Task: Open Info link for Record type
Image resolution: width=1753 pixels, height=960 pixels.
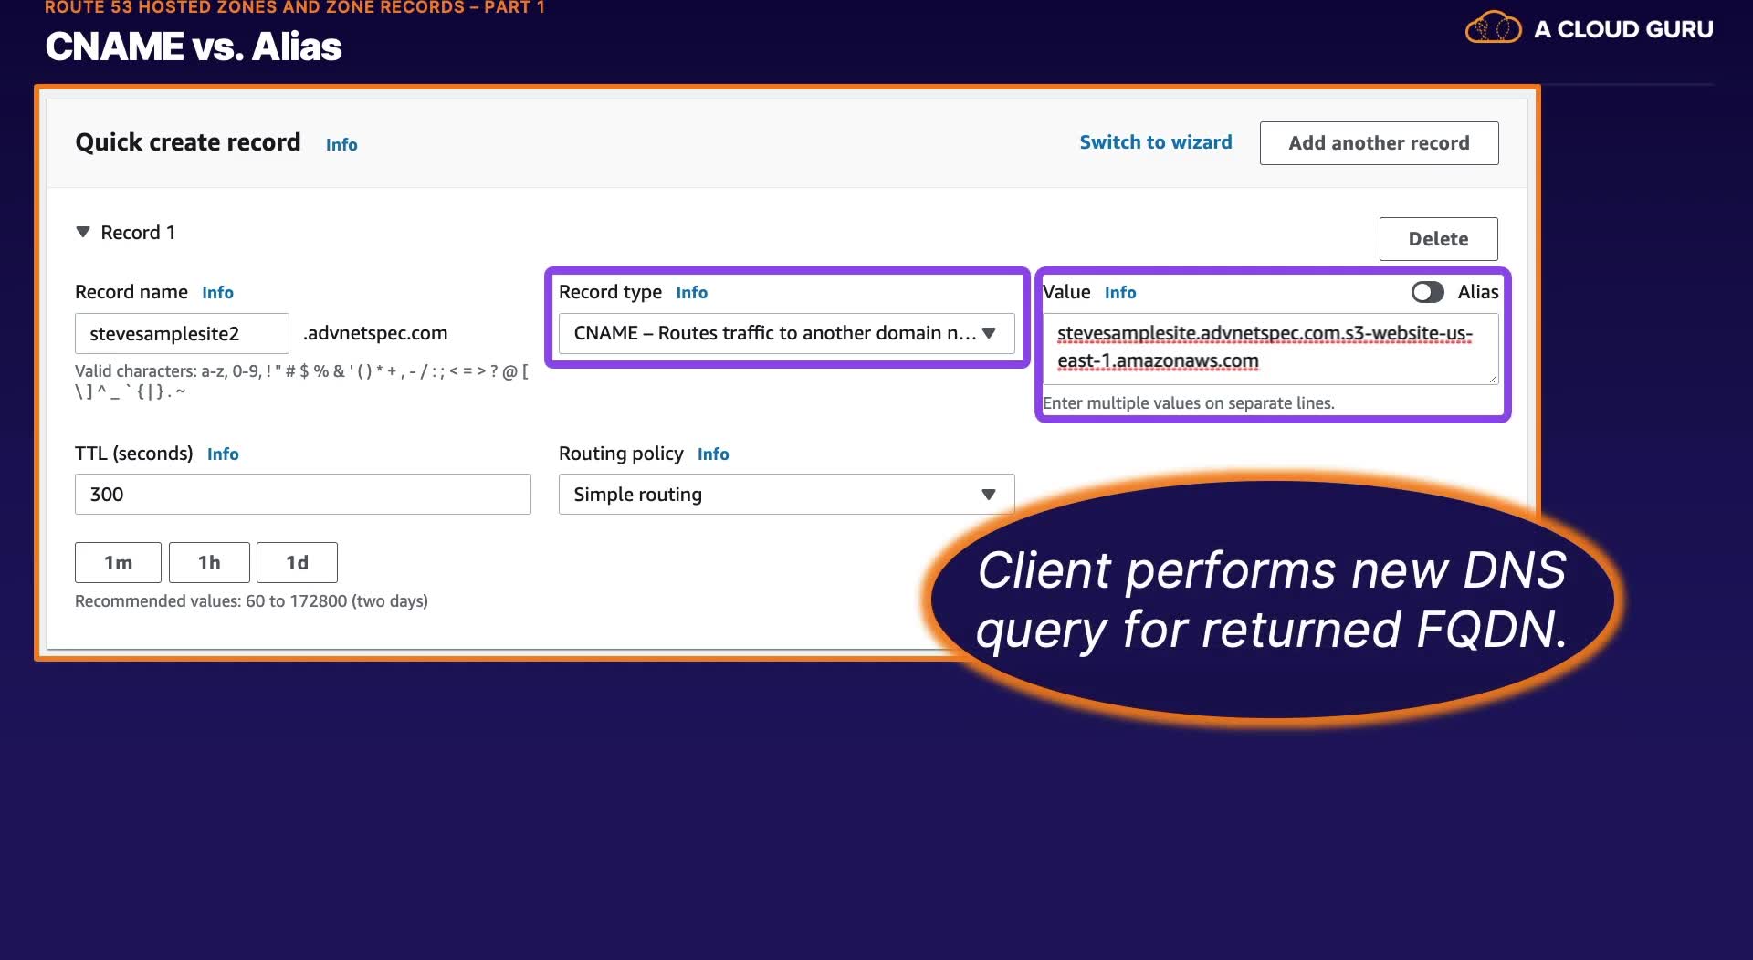Action: pyautogui.click(x=691, y=293)
